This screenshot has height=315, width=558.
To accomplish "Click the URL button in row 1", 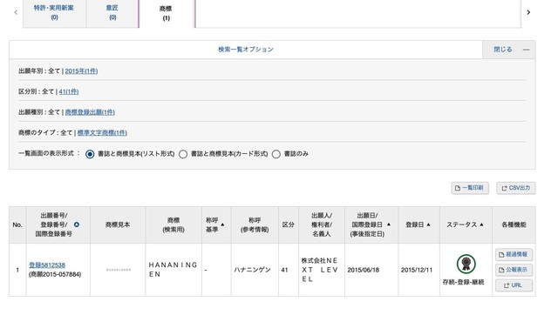I will [514, 285].
